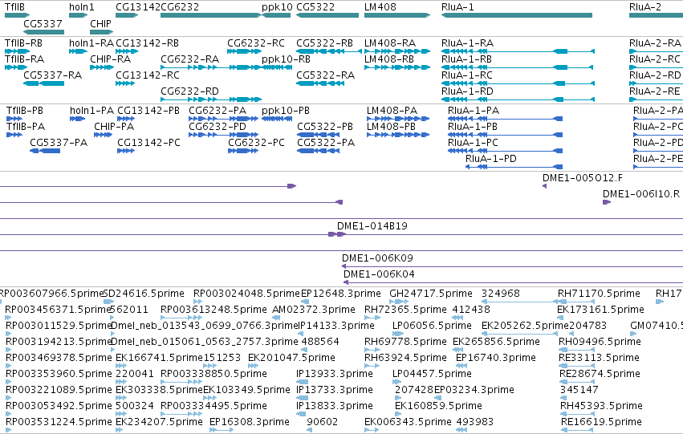The width and height of the screenshot is (683, 434).
Task: Select EST RH72365.5prime
Action: coord(372,318)
